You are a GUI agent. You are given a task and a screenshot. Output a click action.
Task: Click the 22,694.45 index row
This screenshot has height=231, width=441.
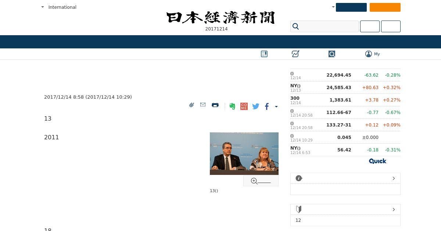click(345, 75)
